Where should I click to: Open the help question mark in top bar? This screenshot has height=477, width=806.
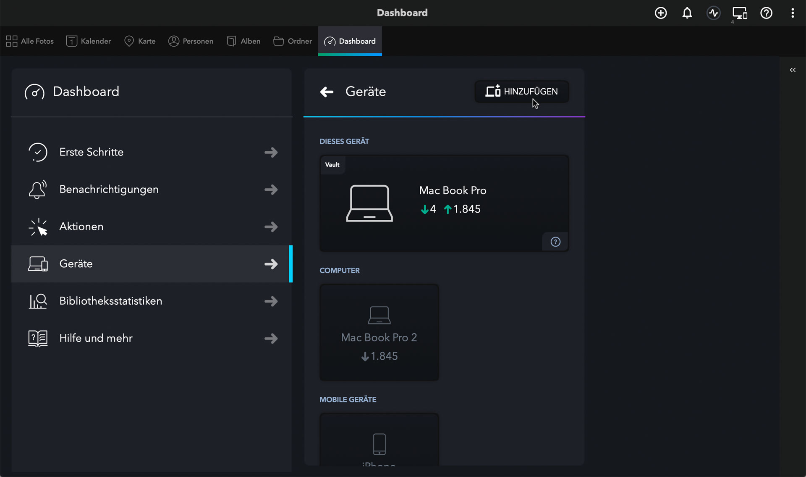767,13
